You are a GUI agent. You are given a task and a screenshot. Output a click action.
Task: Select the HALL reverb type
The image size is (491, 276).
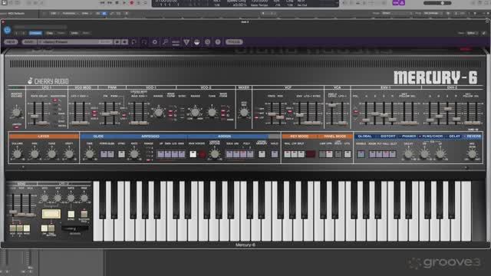click(x=386, y=154)
